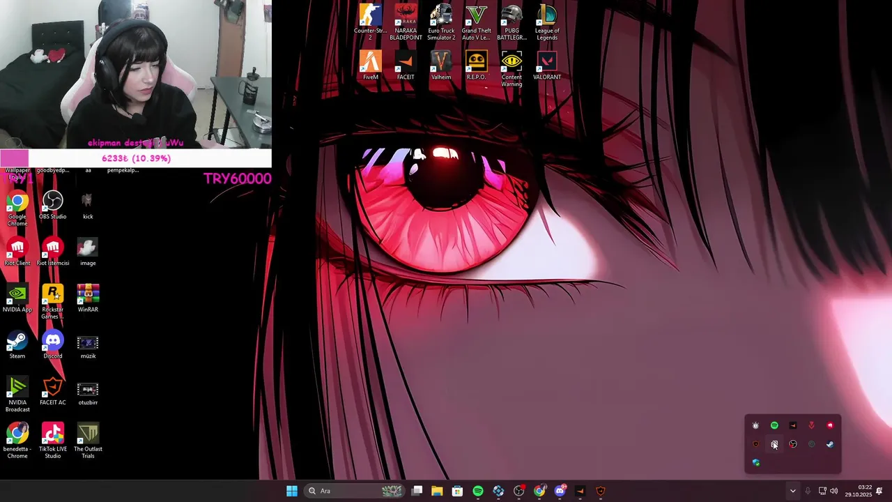Launch VALORANT desktop shortcut
This screenshot has height=502, width=892.
point(547,66)
